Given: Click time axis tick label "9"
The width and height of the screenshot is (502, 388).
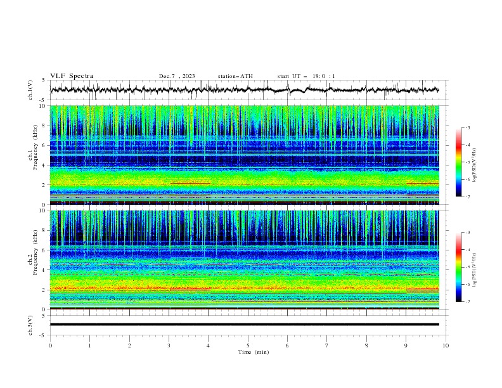Looking at the screenshot, I should (x=406, y=346).
